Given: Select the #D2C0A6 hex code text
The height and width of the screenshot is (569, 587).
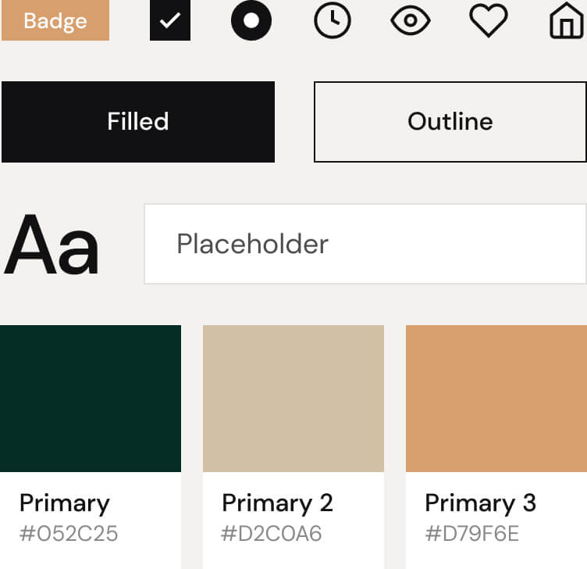Looking at the screenshot, I should (x=272, y=534).
